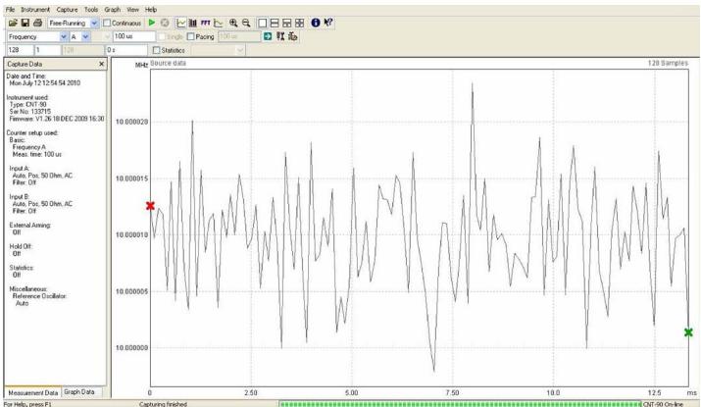The height and width of the screenshot is (407, 701).
Task: Open the View menu
Action: point(132,10)
